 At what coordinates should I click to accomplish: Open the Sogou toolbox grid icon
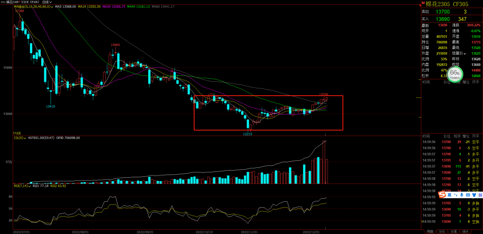(x=480, y=195)
